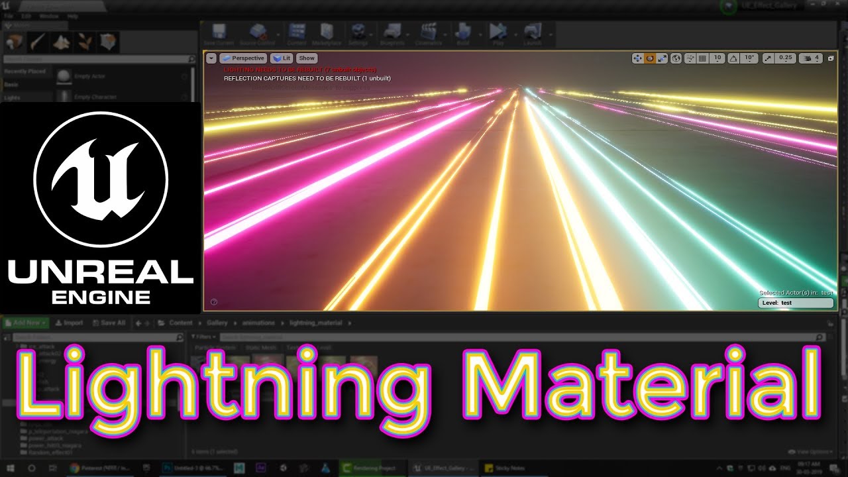Image resolution: width=848 pixels, height=477 pixels.
Task: Open rotation snap 10° dropdown
Action: [x=749, y=58]
